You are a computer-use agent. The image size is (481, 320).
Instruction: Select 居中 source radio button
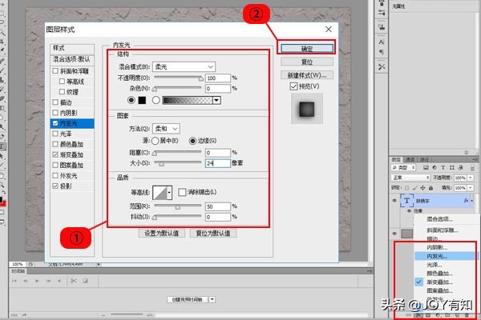point(155,141)
